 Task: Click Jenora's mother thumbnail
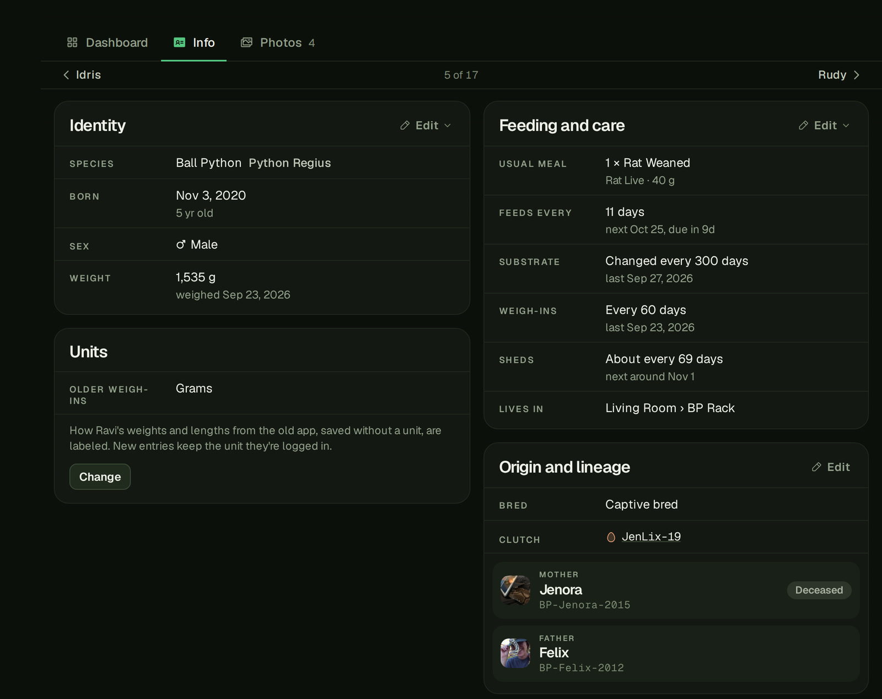tap(515, 590)
